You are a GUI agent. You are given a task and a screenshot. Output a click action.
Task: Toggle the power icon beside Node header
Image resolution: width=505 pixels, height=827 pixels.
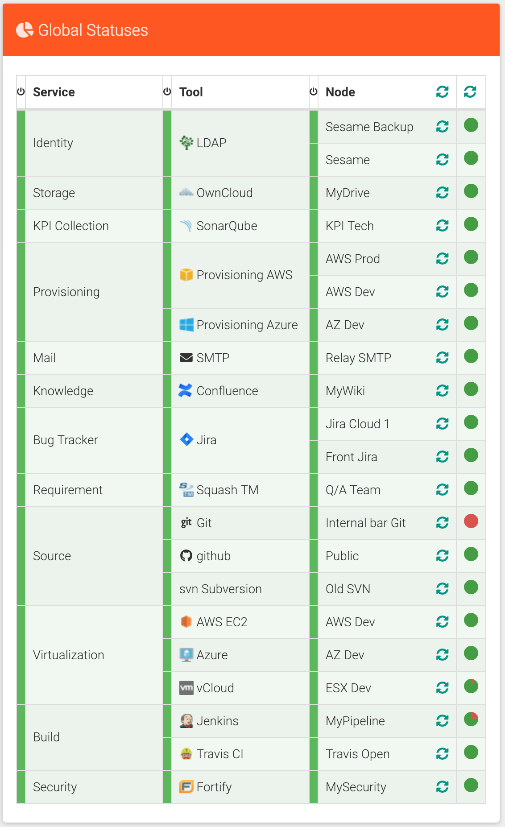point(313,91)
